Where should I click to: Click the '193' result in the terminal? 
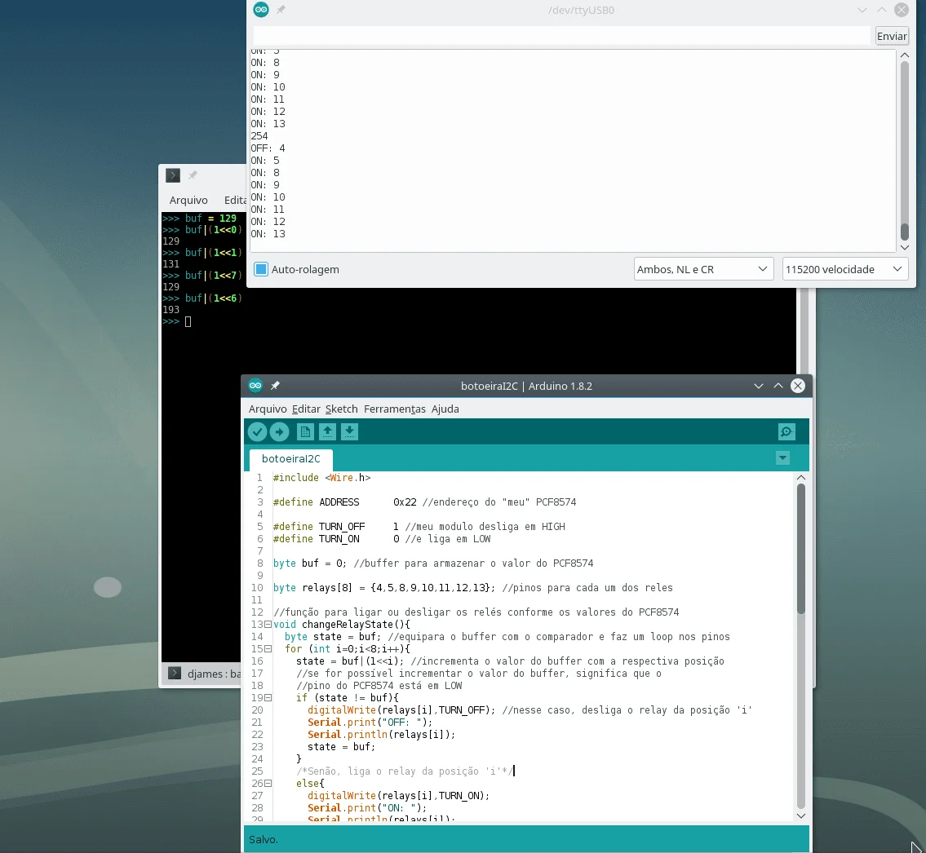(171, 309)
